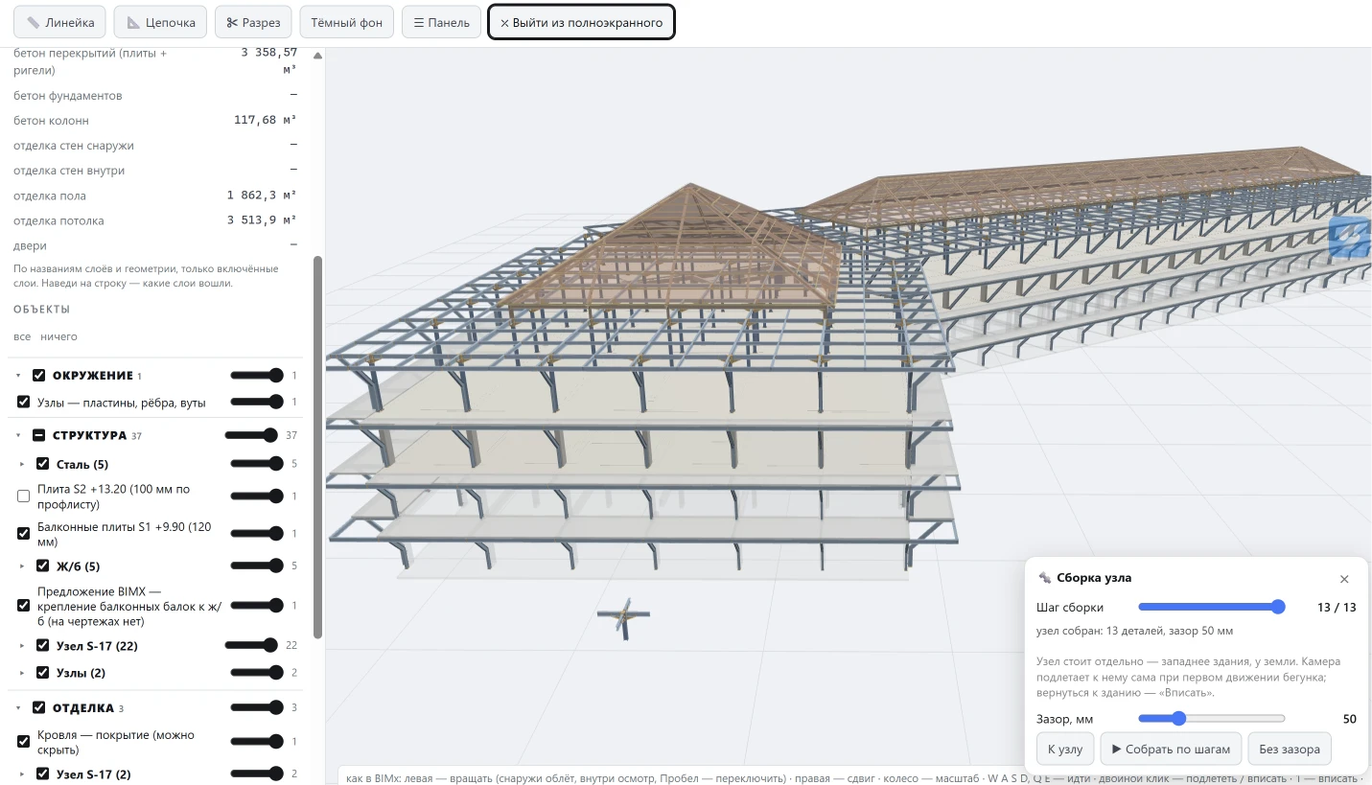Expand the Узлы (2) subgroup
1372x785 pixels.
(x=23, y=673)
